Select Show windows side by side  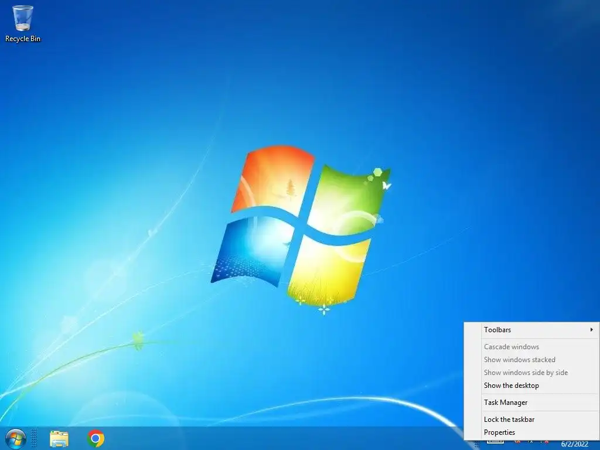tap(531, 373)
